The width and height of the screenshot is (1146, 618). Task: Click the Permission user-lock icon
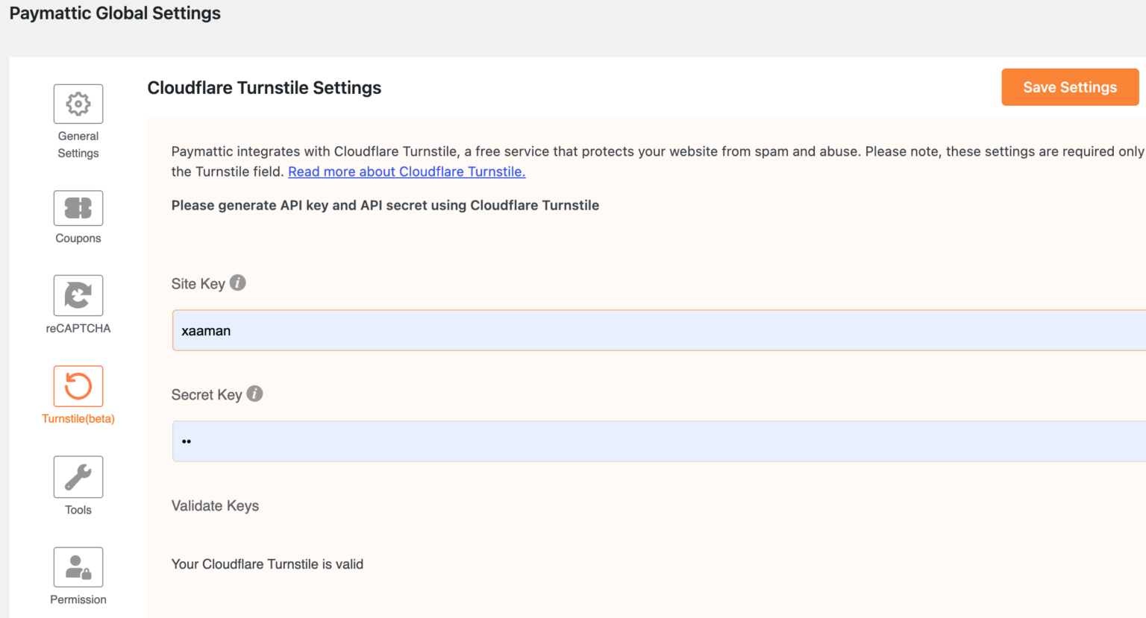click(x=78, y=567)
